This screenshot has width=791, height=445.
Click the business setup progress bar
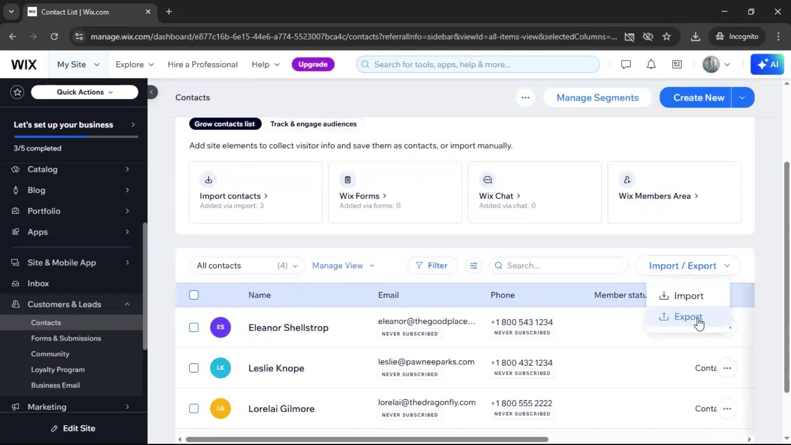coord(76,136)
